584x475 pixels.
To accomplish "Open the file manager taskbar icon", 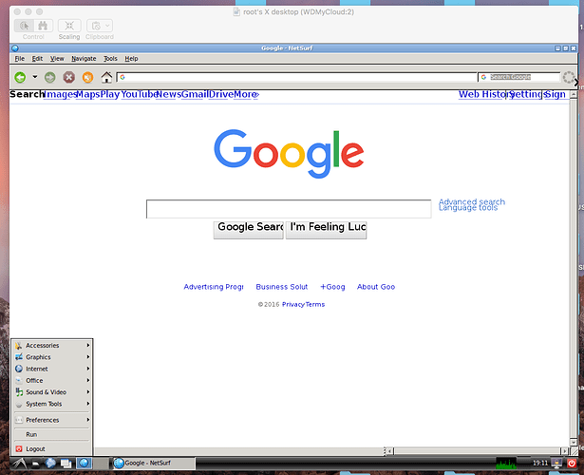I will [x=35, y=464].
